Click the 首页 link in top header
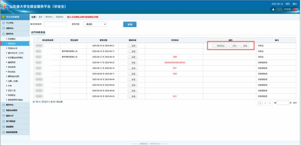This screenshot has width=301, height=146. (x=288, y=3)
